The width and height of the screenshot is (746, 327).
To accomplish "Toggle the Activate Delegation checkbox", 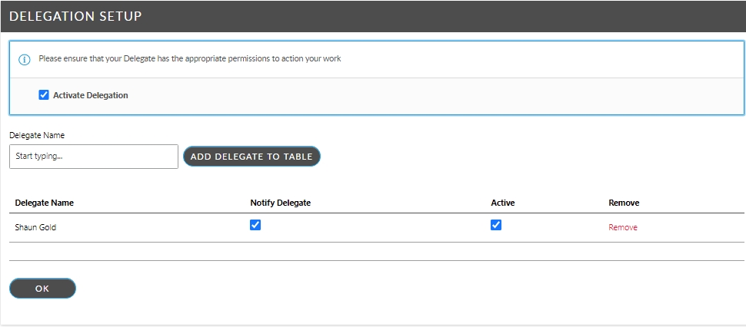I will click(x=44, y=95).
